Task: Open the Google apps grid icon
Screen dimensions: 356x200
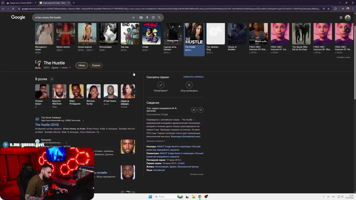Action: click(x=341, y=17)
